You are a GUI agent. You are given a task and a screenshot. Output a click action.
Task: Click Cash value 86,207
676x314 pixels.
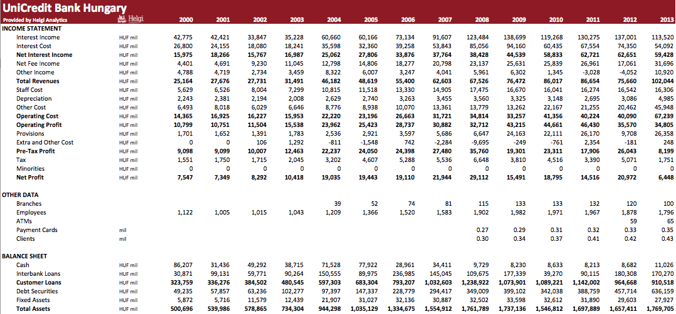click(183, 265)
